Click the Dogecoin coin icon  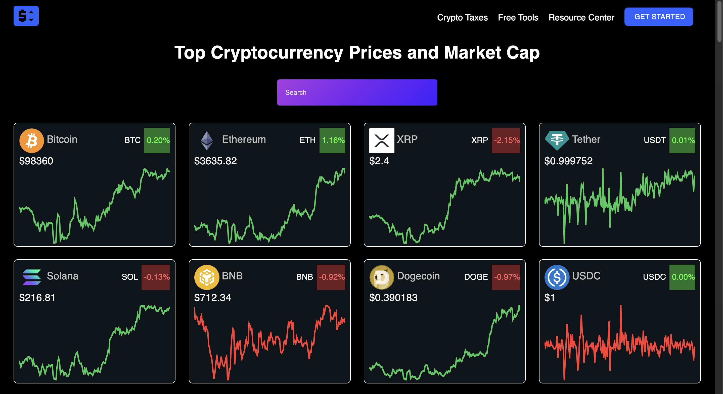pos(381,277)
